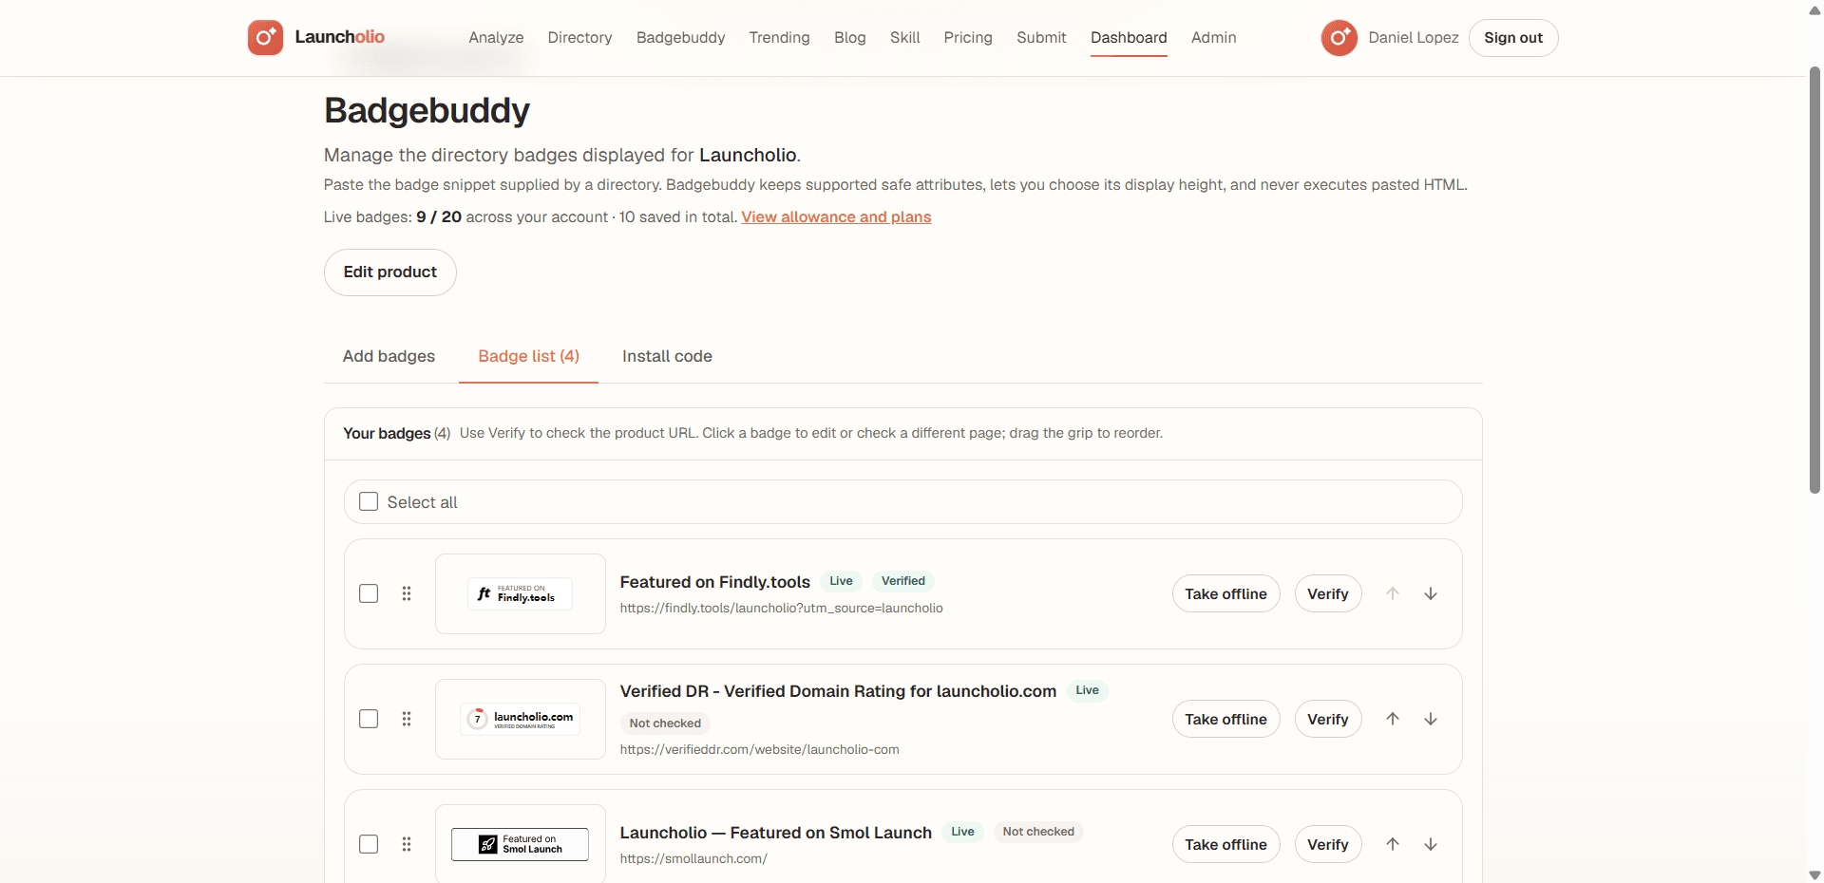Click the Sign out button
Image resolution: width=1824 pixels, height=883 pixels.
(1513, 38)
